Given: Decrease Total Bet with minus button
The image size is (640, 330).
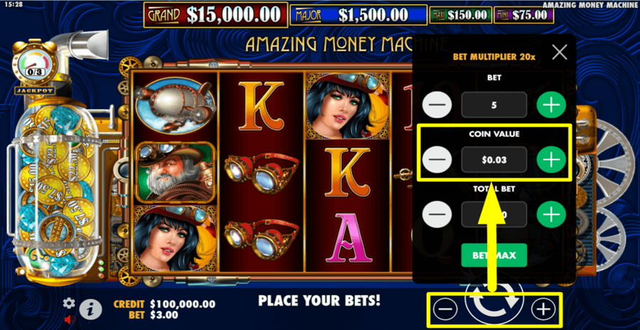Looking at the screenshot, I should click(437, 214).
